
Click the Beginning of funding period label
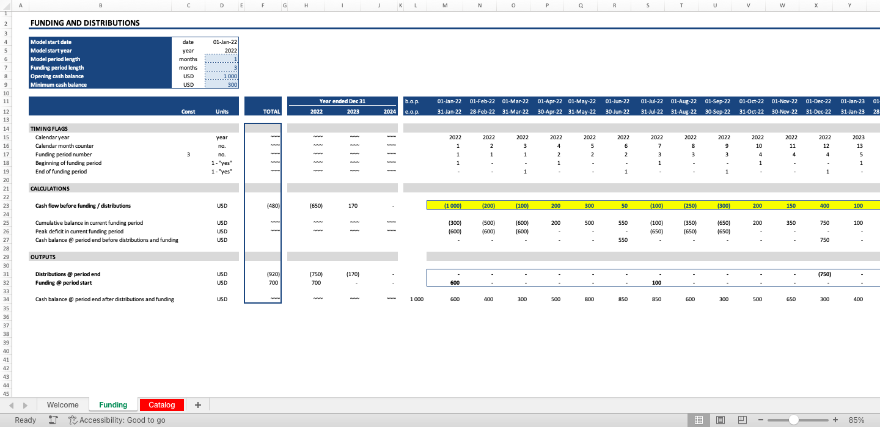point(68,163)
